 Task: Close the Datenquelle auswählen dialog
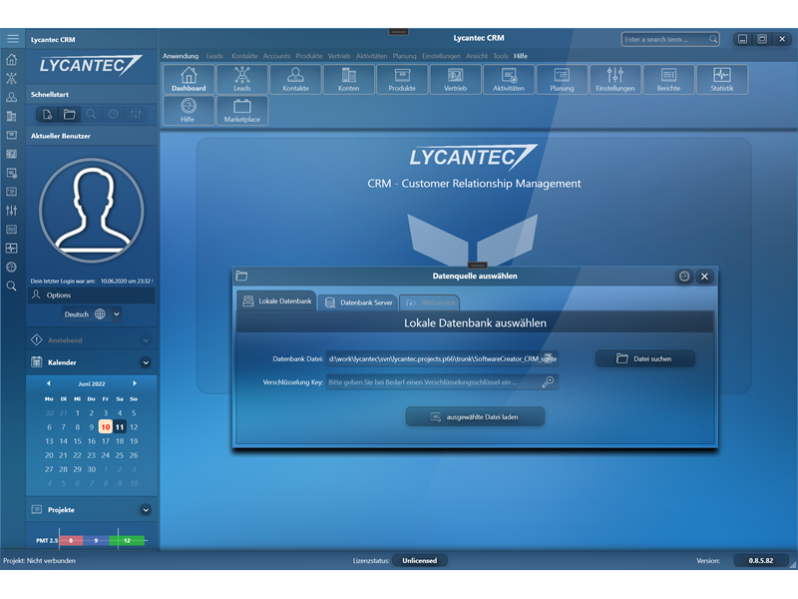click(704, 277)
